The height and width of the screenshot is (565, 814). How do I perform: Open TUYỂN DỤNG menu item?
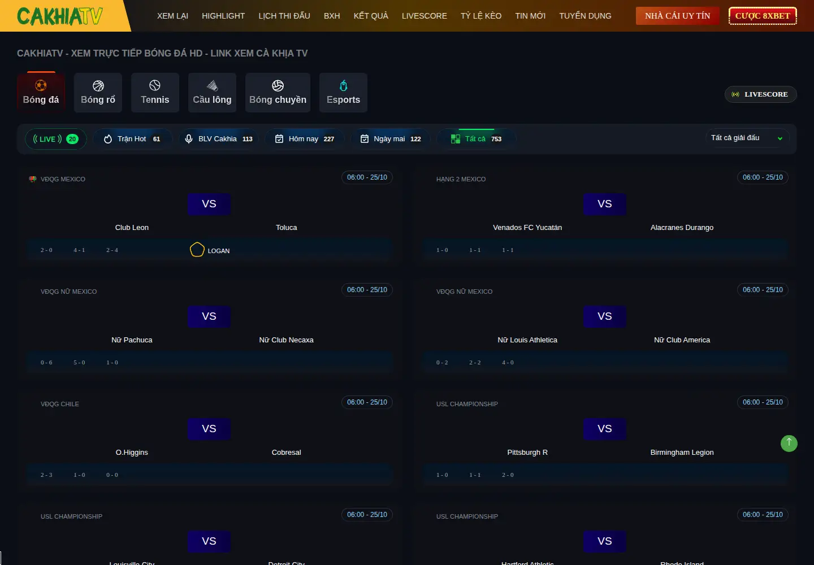click(x=585, y=16)
